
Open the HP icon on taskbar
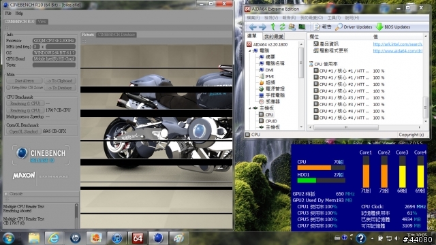[75, 238]
